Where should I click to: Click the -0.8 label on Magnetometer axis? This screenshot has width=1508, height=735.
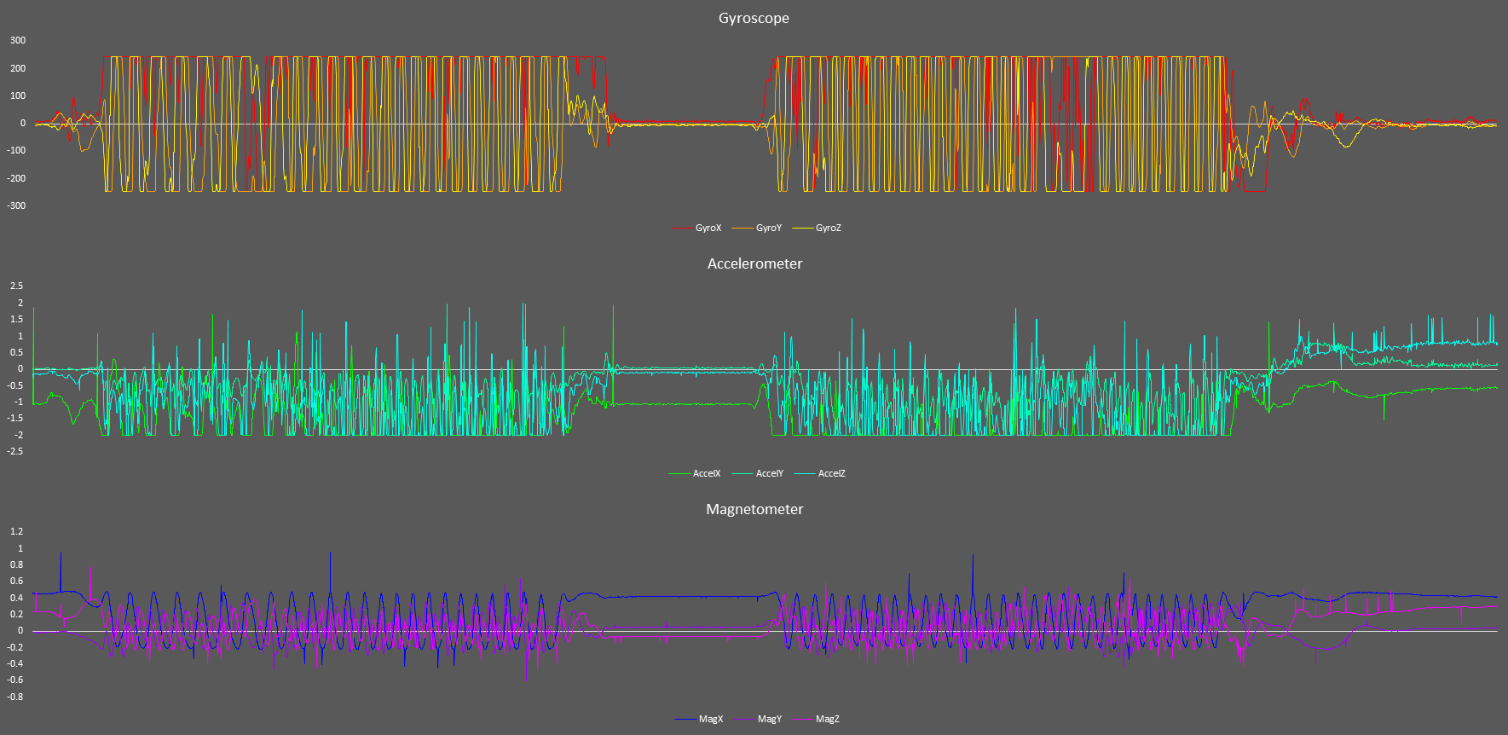pyautogui.click(x=15, y=697)
